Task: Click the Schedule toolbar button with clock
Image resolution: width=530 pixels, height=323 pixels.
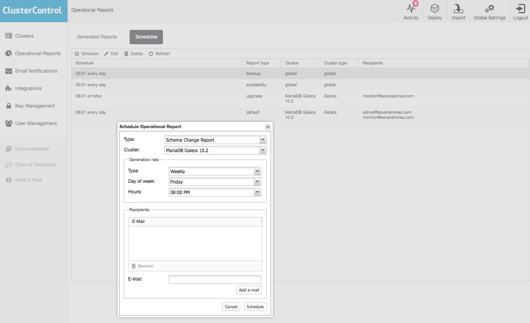Action: 87,54
